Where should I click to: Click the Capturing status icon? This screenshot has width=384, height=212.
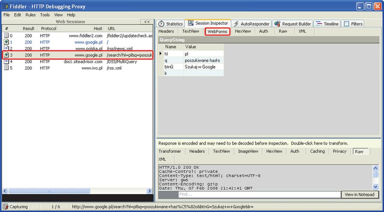(x=5, y=207)
